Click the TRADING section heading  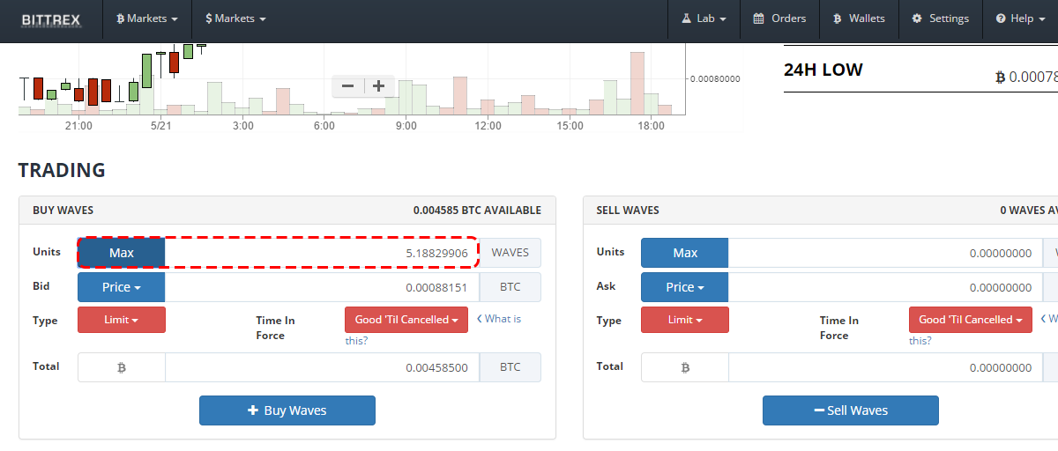pyautogui.click(x=62, y=171)
